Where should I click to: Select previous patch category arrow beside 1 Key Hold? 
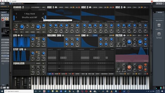click(x=16, y=14)
